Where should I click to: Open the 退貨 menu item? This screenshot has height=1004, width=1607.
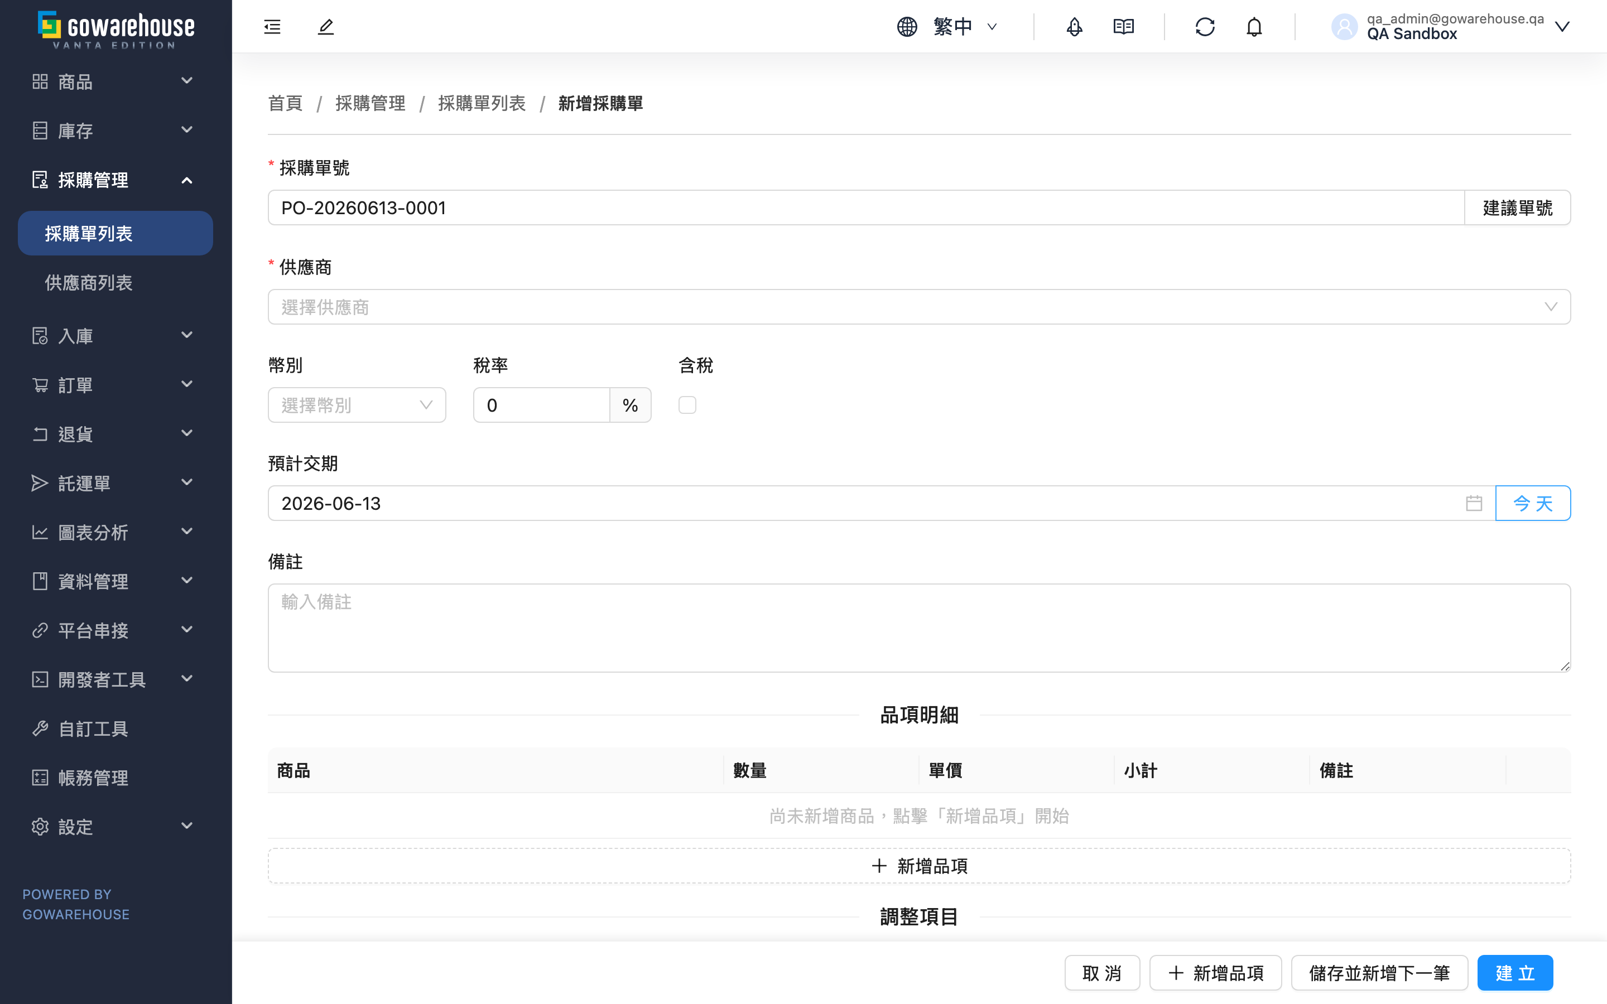click(x=116, y=433)
